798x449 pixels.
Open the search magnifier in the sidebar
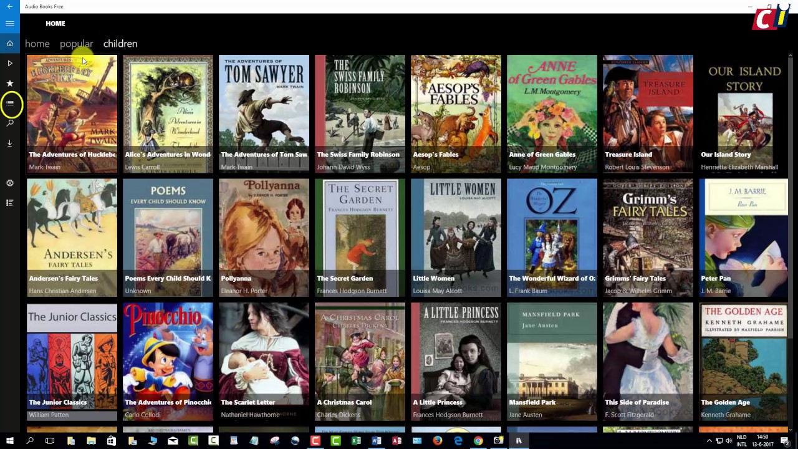coord(10,123)
